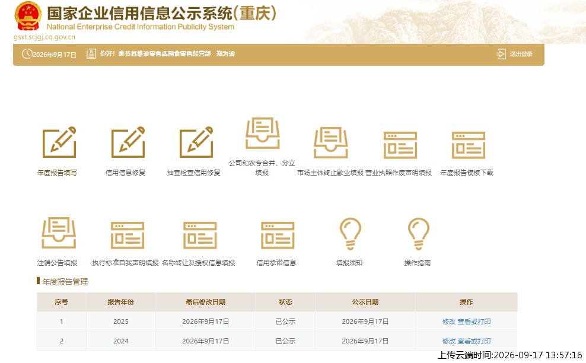Viewport: 586px width, 363px height.
Task: Click the 退出登录 link
Action: click(x=521, y=54)
